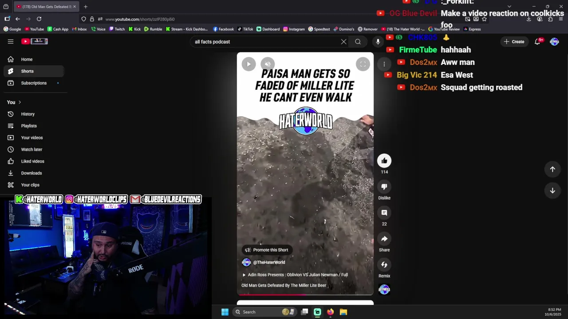Image resolution: width=568 pixels, height=319 pixels.
Task: Open Firefox from taskbar
Action: pos(330,312)
